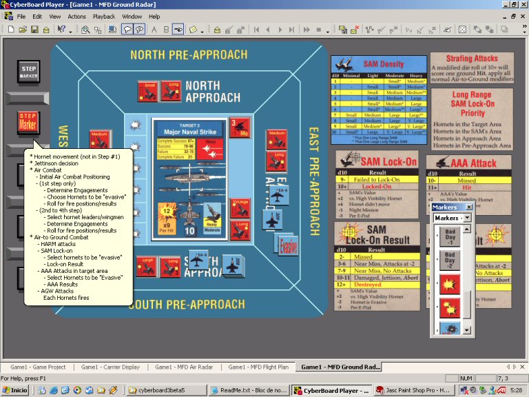The width and height of the screenshot is (529, 397).
Task: Click the new document toolbar icon
Action: (x=11, y=30)
